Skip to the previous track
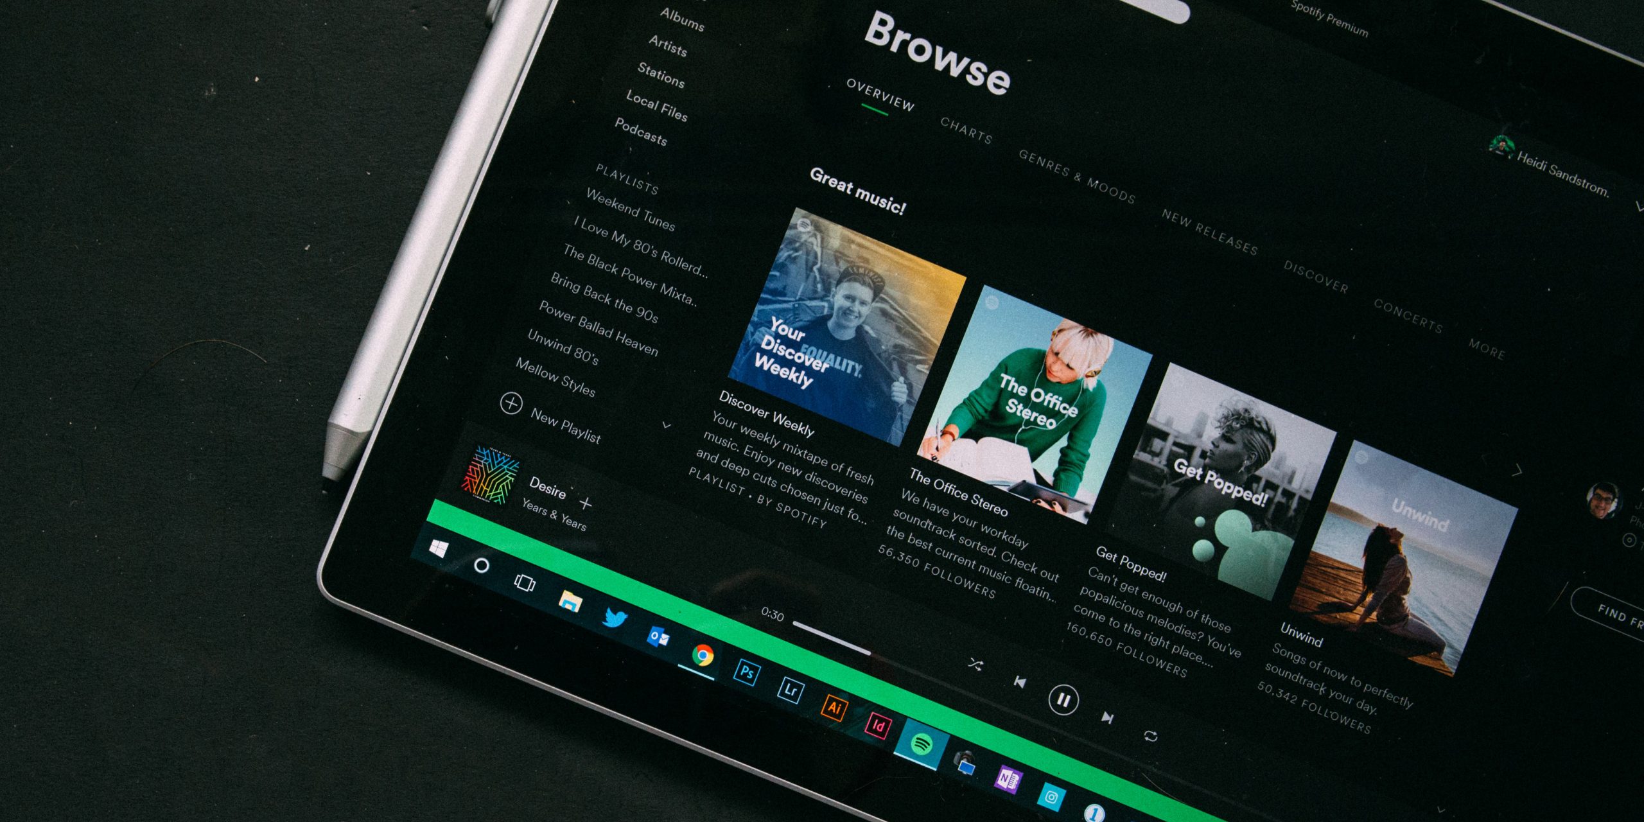Viewport: 1644px width, 822px height. tap(1019, 682)
